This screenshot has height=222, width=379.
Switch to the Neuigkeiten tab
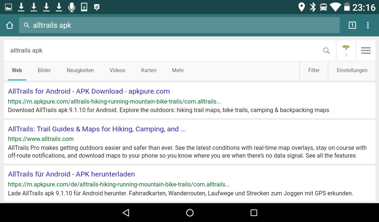click(x=80, y=70)
